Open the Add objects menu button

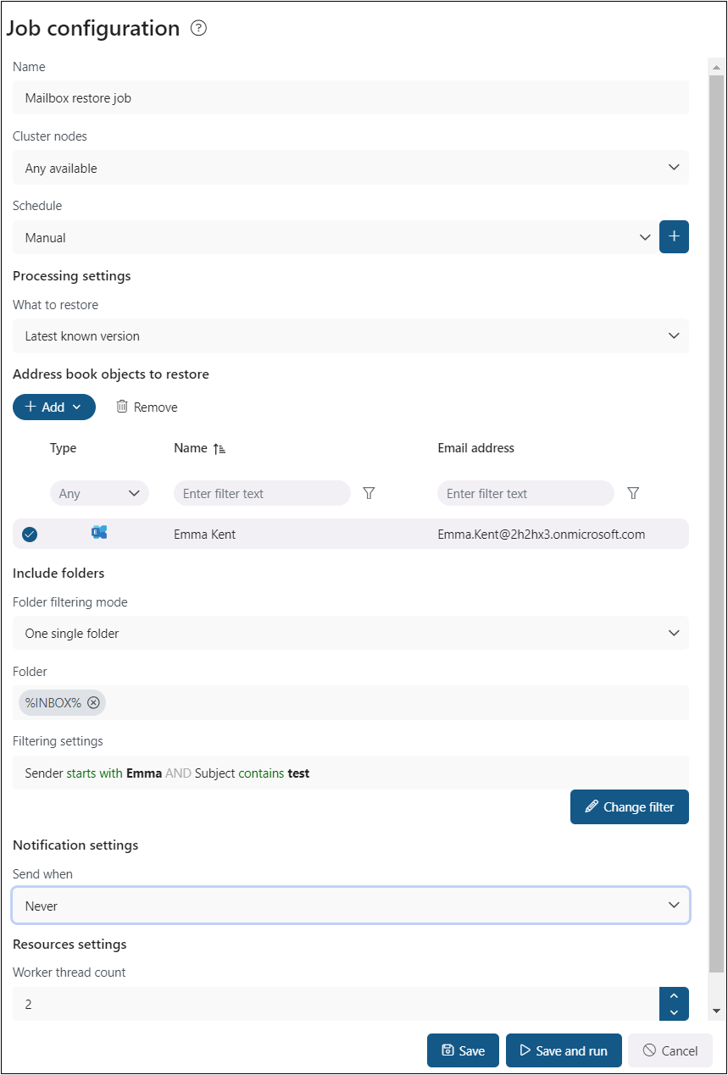[x=54, y=407]
